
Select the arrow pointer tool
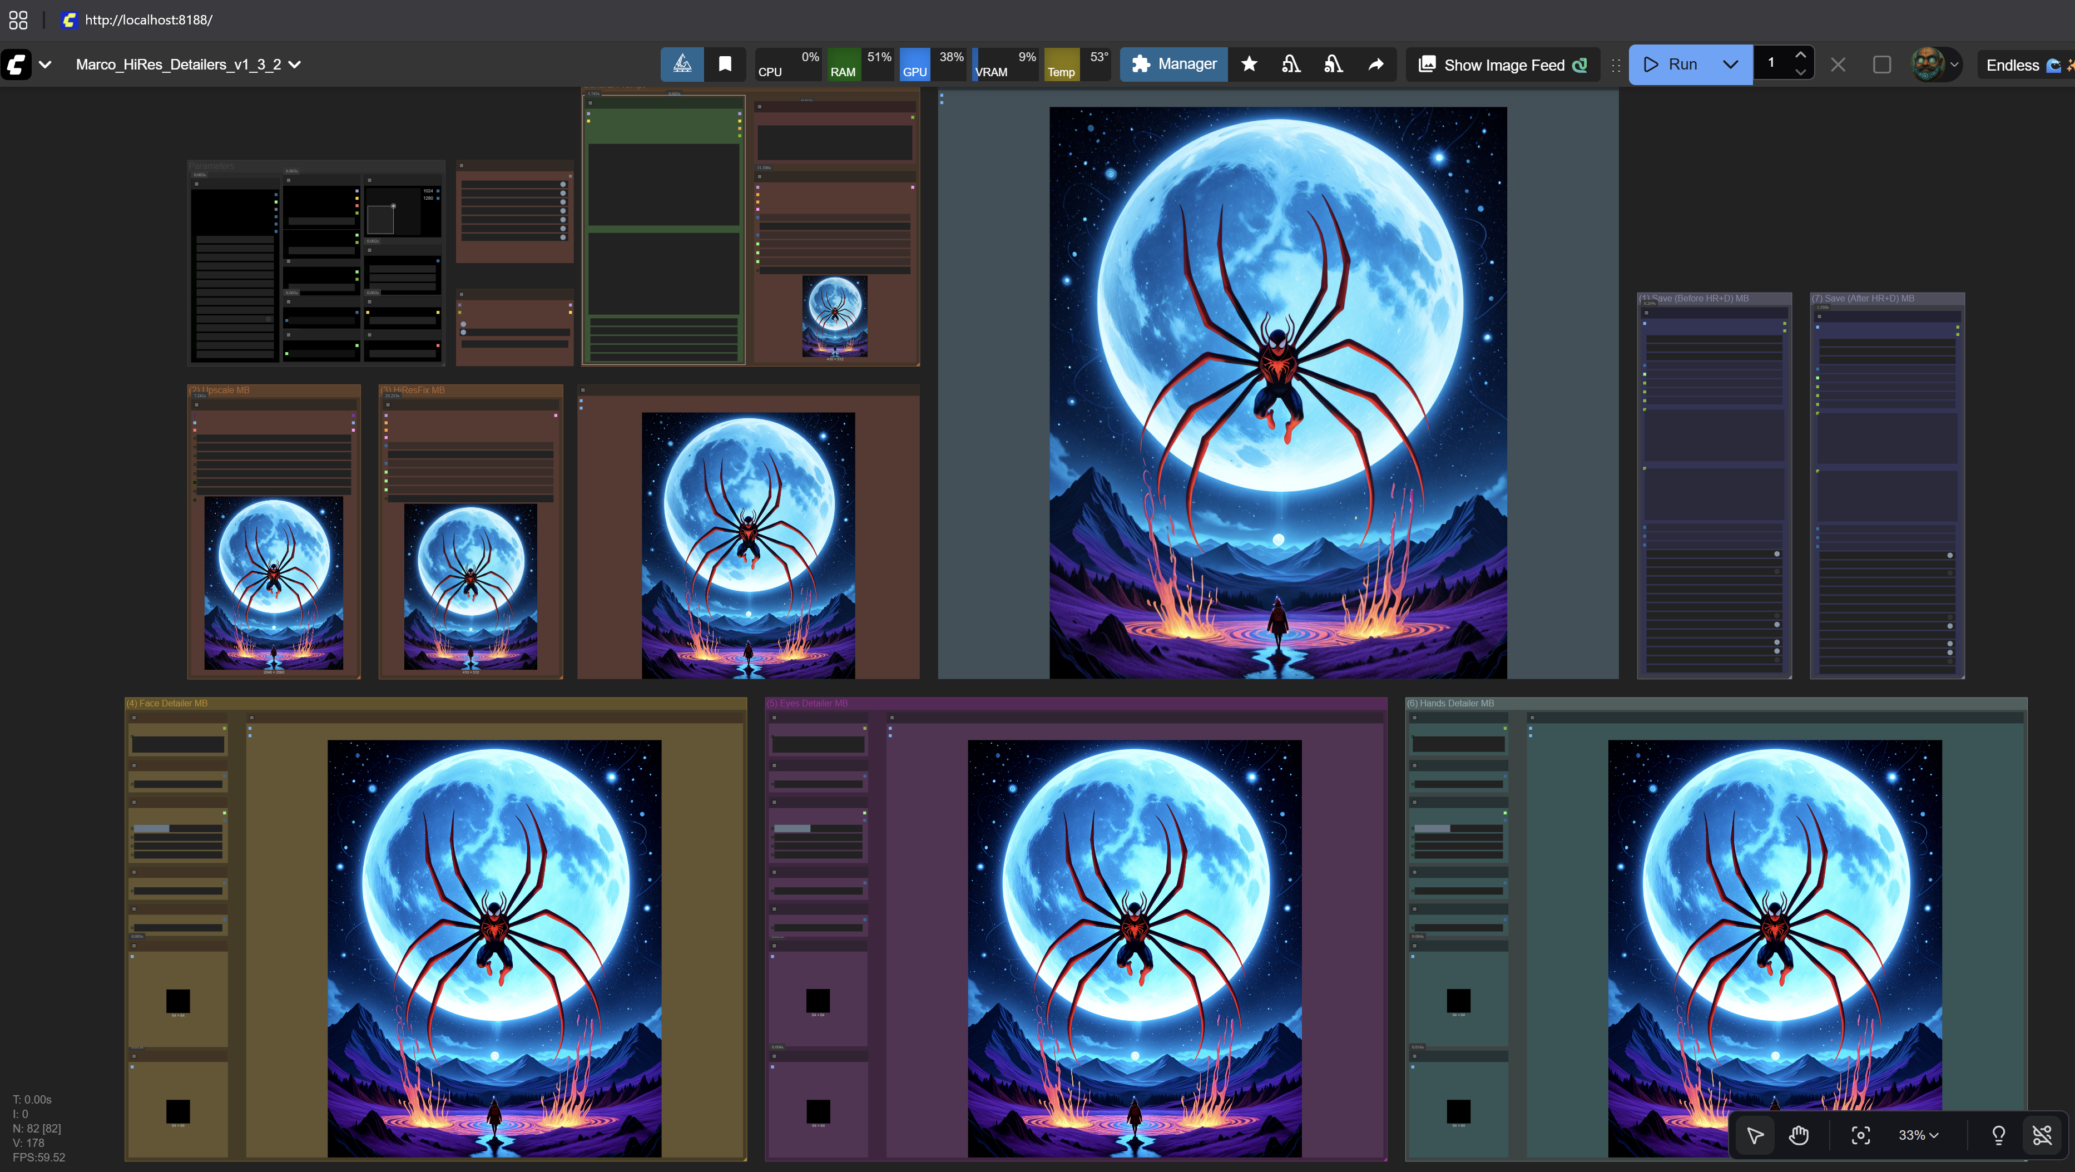(1755, 1135)
